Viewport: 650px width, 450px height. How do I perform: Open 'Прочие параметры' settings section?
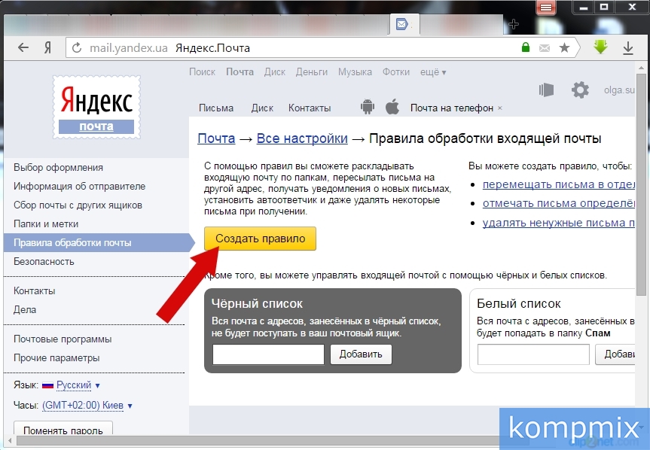[x=56, y=357]
